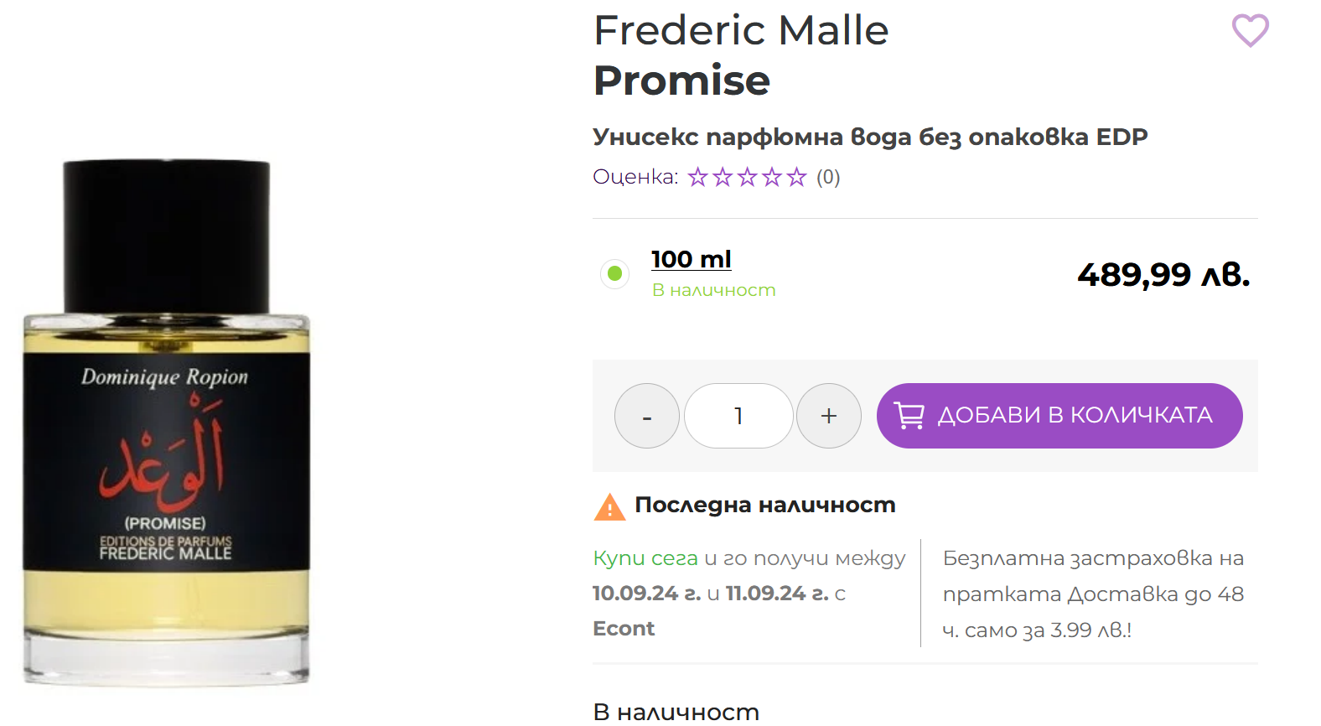Give a five-star rating
1321x726 pixels.
796,177
